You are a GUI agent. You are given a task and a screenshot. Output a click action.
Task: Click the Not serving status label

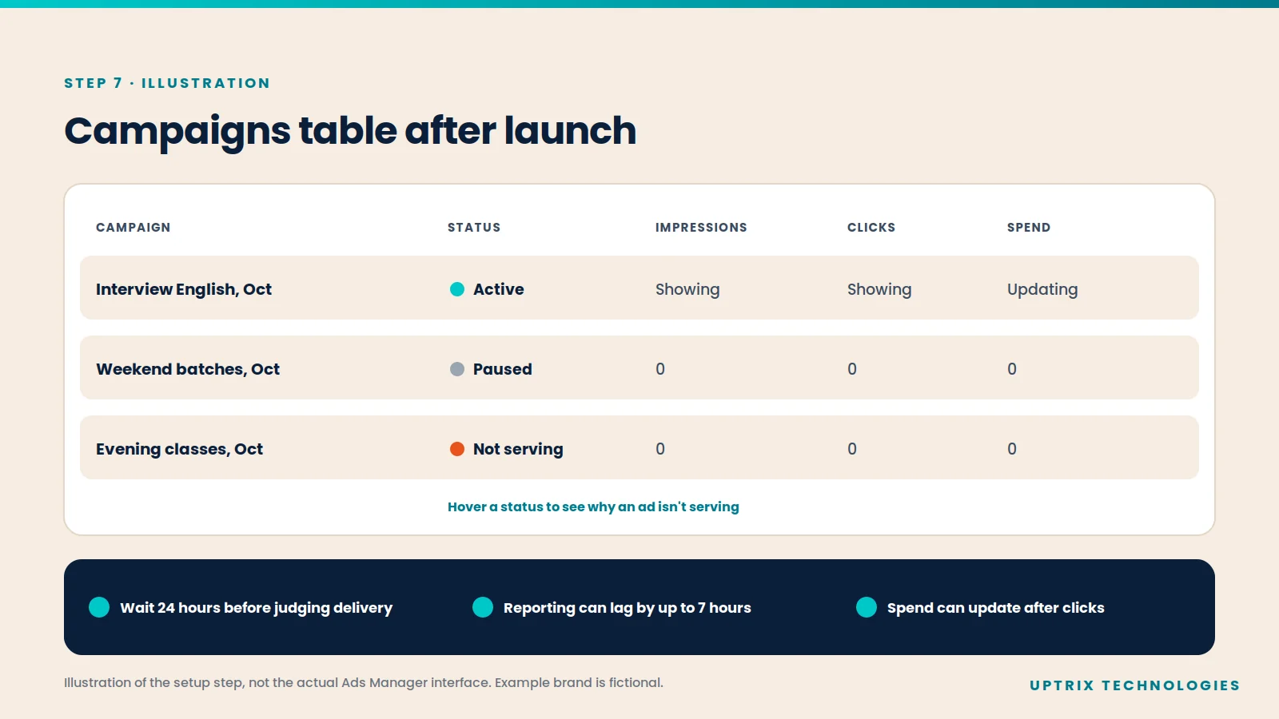[x=518, y=449]
